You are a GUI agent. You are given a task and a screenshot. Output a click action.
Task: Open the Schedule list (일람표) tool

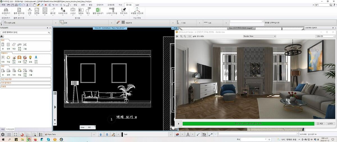pyautogui.click(x=81, y=11)
